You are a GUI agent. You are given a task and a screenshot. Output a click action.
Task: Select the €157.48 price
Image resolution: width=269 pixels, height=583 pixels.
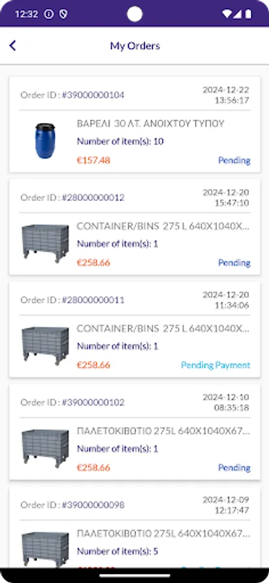pos(93,161)
